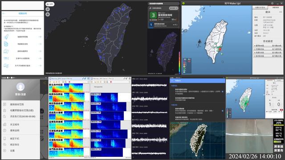Click the leftmost icon in the first Monitor toolbar

coord(50,82)
